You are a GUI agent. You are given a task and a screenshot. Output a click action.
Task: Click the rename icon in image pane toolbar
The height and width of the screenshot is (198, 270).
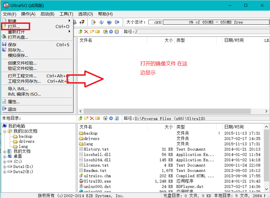tap(98, 32)
